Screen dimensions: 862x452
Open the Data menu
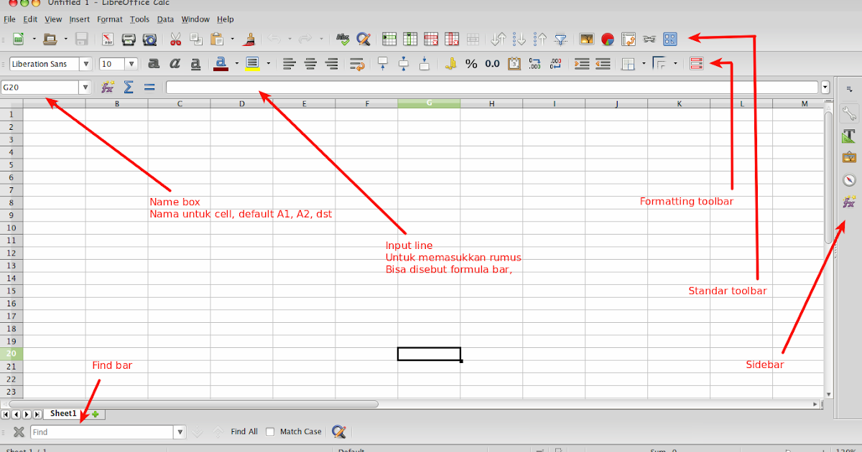tap(165, 19)
